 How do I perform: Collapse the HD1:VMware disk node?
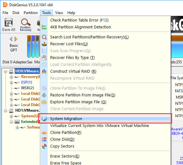tap(5, 111)
